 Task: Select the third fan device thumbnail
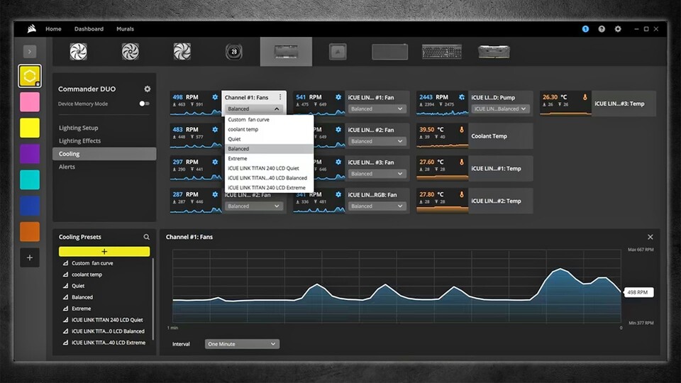[x=182, y=52]
